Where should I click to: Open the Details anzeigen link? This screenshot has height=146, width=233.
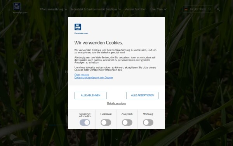116,103
